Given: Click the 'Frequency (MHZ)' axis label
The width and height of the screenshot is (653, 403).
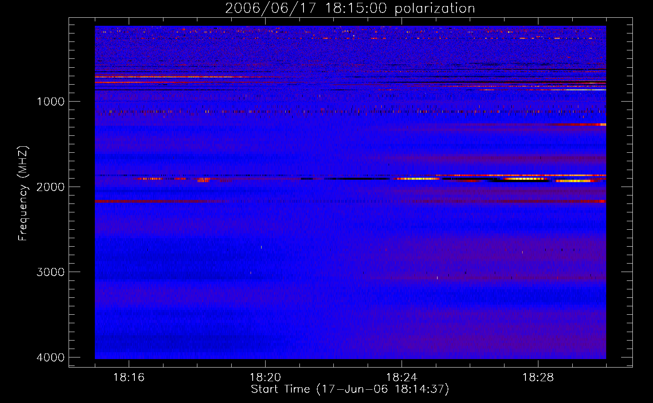Looking at the screenshot, I should [23, 193].
